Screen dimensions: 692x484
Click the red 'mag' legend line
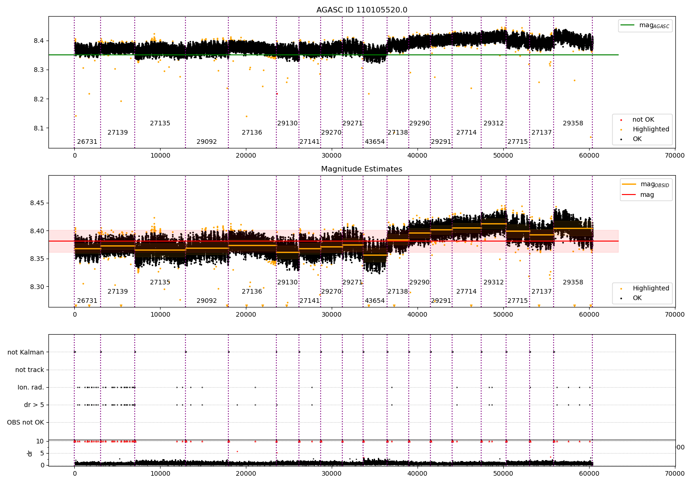point(629,195)
